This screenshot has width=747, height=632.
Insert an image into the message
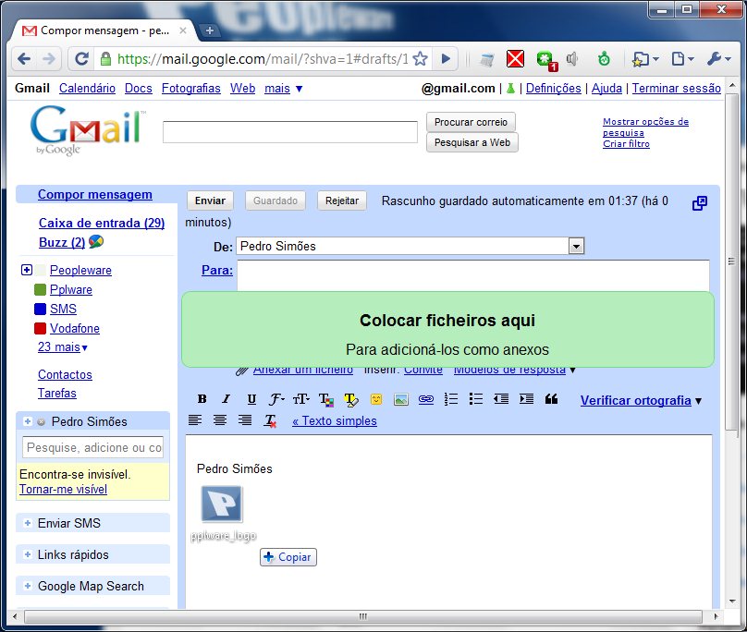[401, 399]
